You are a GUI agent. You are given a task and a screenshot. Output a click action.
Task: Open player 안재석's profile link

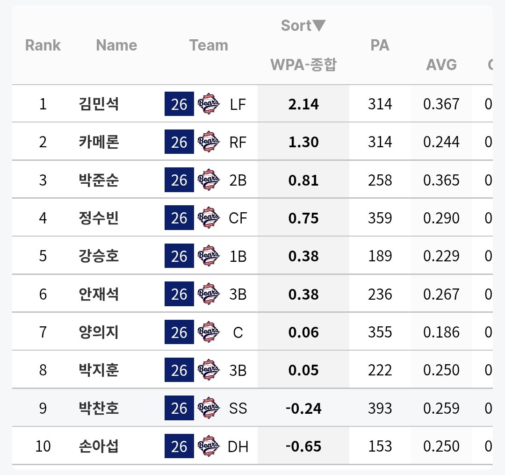[99, 294]
